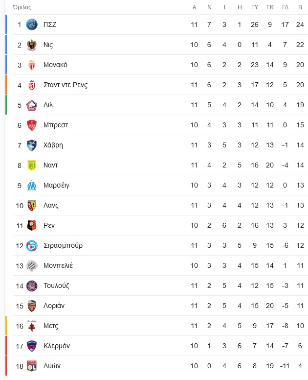Select the Στρασμπούρ blue circular crest
This screenshot has width=308, height=380.
point(32,246)
